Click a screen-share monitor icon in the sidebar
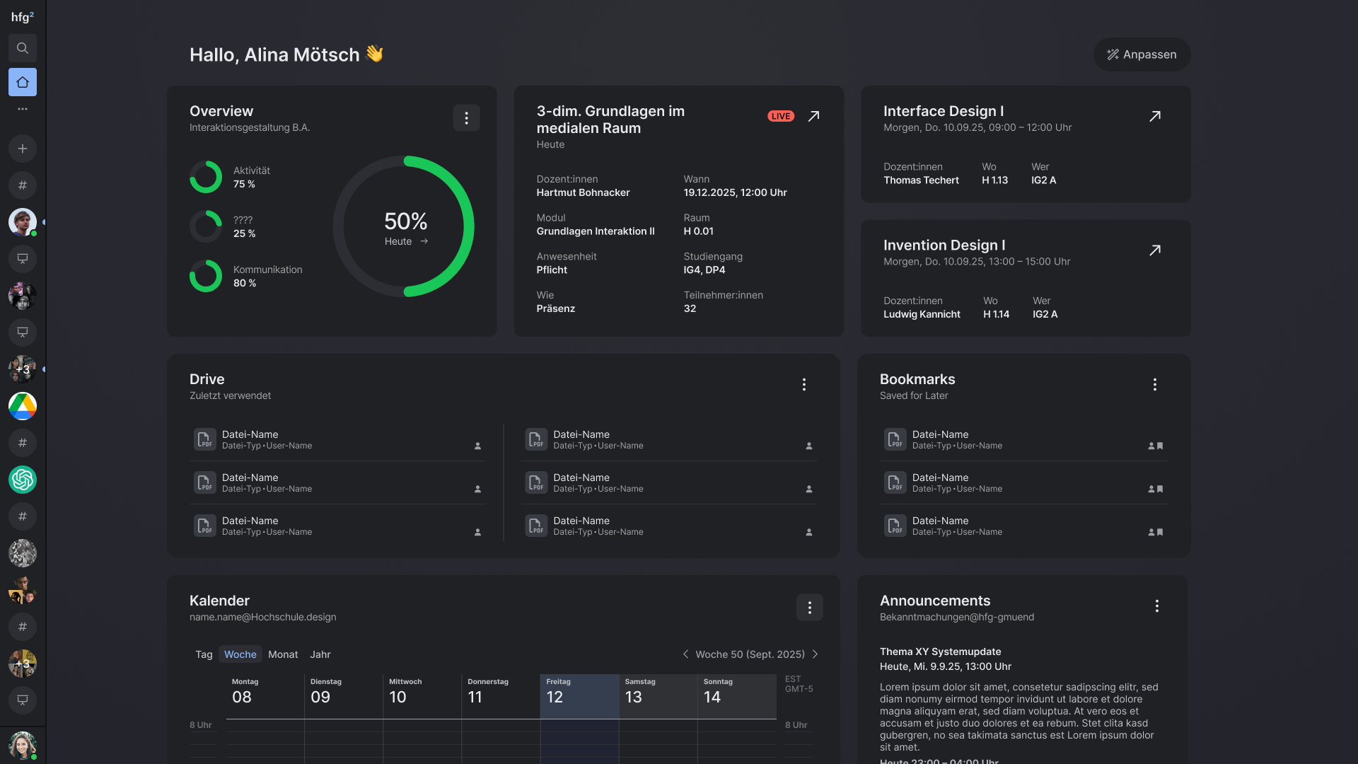Screen dimensions: 1358x764 tap(23, 259)
